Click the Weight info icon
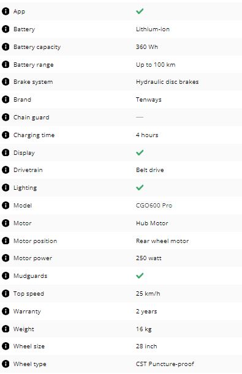This screenshot has height=374, width=242. click(6, 329)
